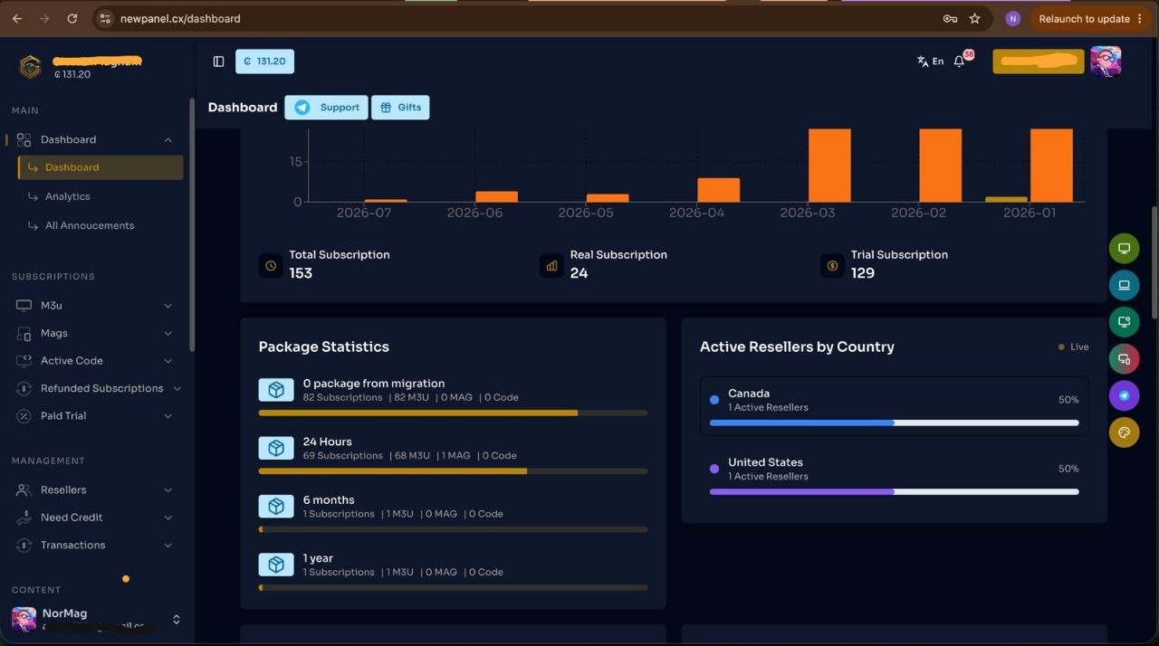Click the panel logo in the sidebar
Screen dimensions: 1159x646
pyautogui.click(x=31, y=67)
